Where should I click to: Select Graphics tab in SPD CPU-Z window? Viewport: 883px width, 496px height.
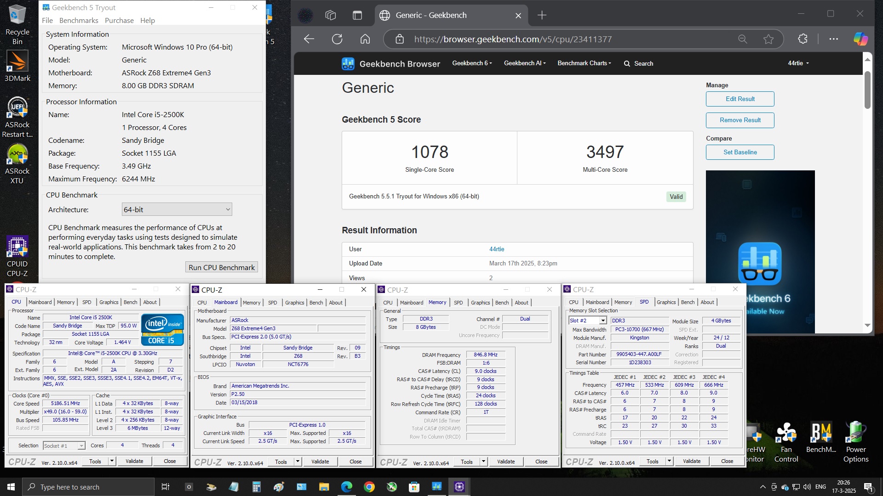click(666, 302)
